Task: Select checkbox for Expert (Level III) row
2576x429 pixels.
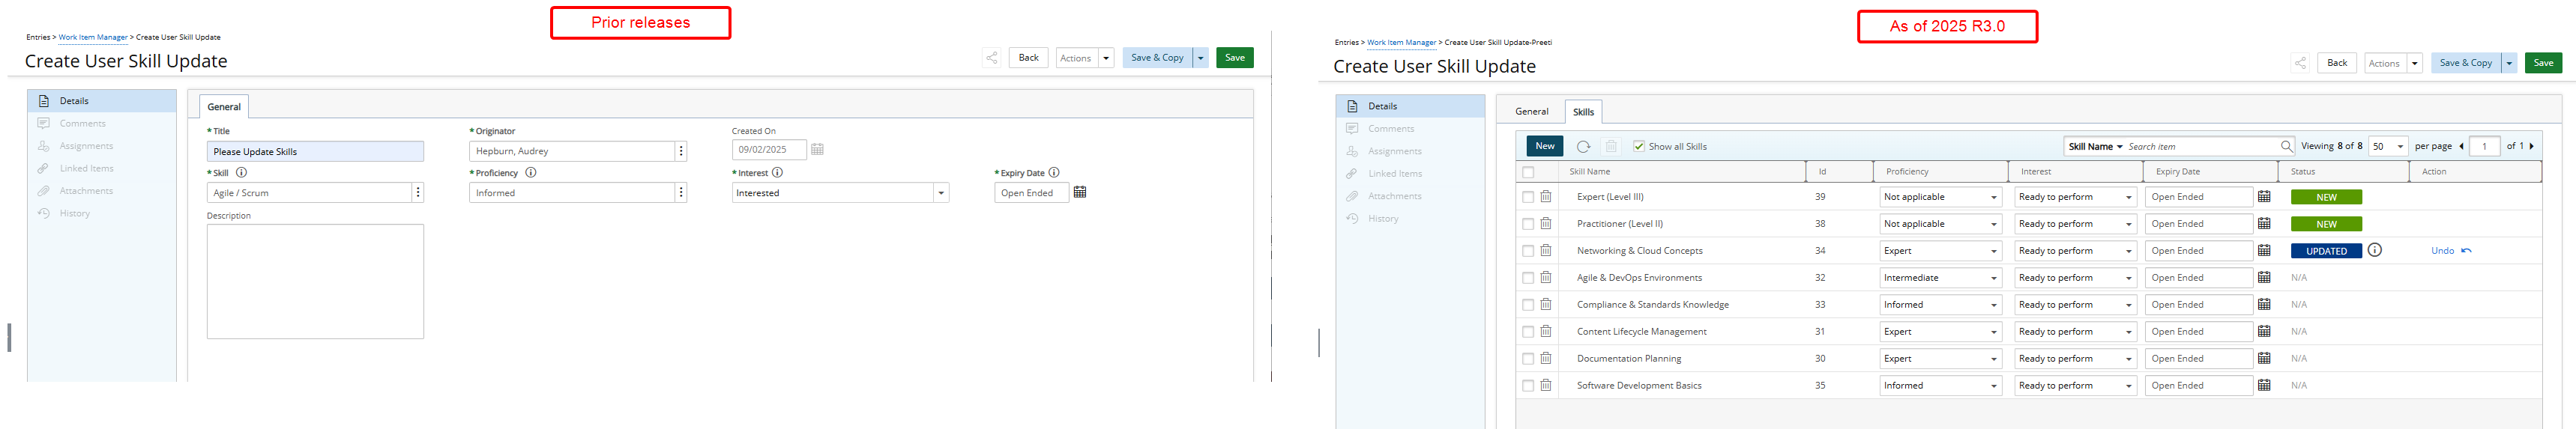Action: [x=1528, y=198]
